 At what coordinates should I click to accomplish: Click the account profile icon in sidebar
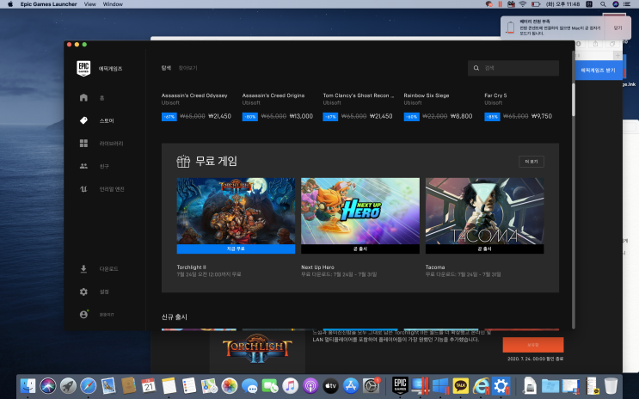(83, 314)
